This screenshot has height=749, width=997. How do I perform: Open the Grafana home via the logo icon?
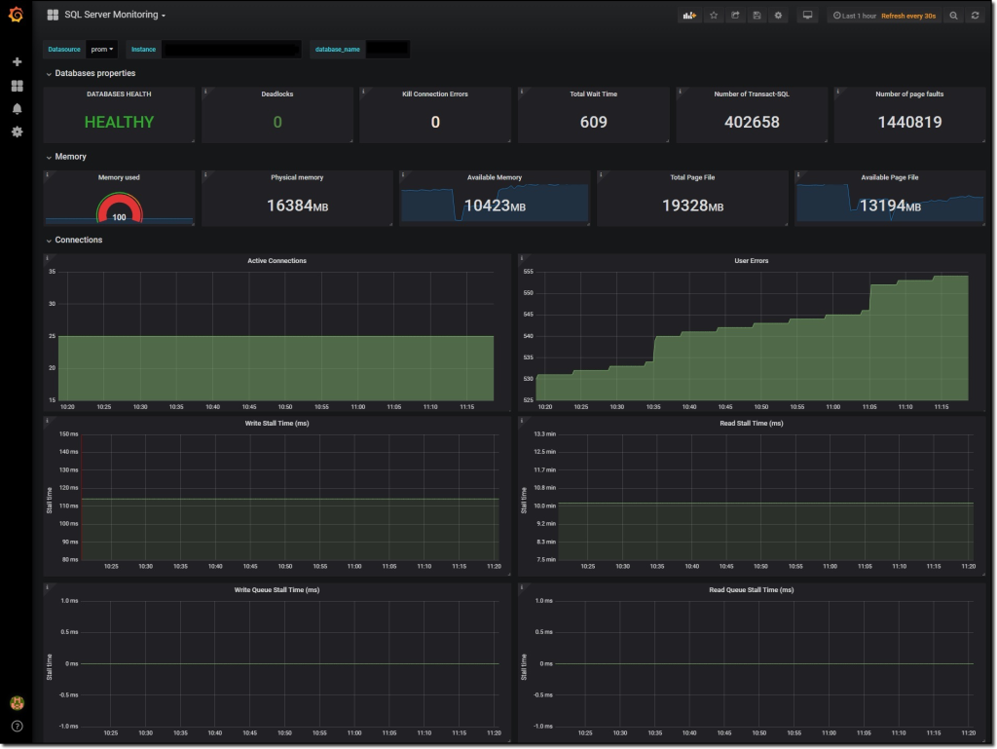click(15, 15)
